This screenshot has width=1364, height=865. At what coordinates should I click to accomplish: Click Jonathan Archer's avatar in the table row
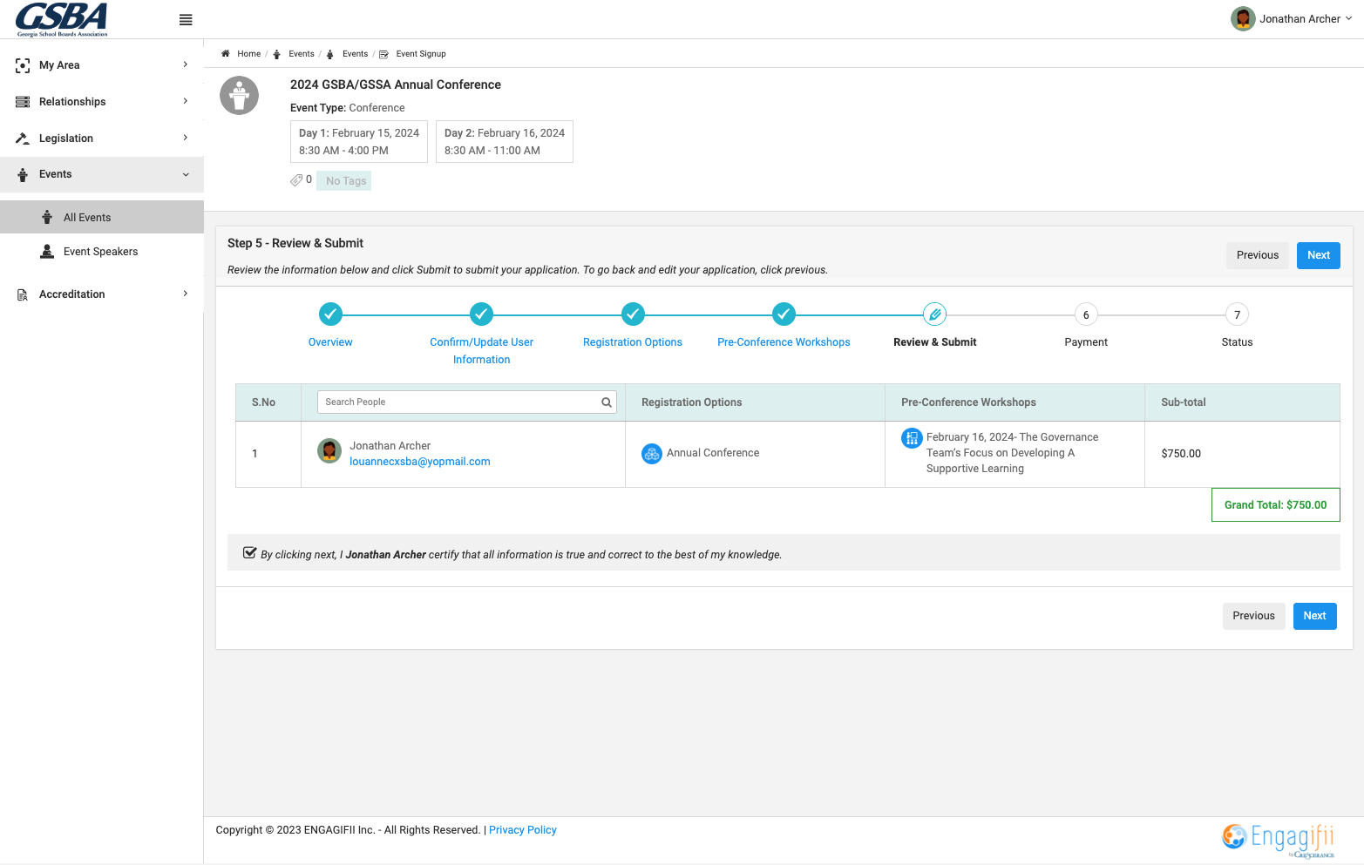pyautogui.click(x=329, y=451)
